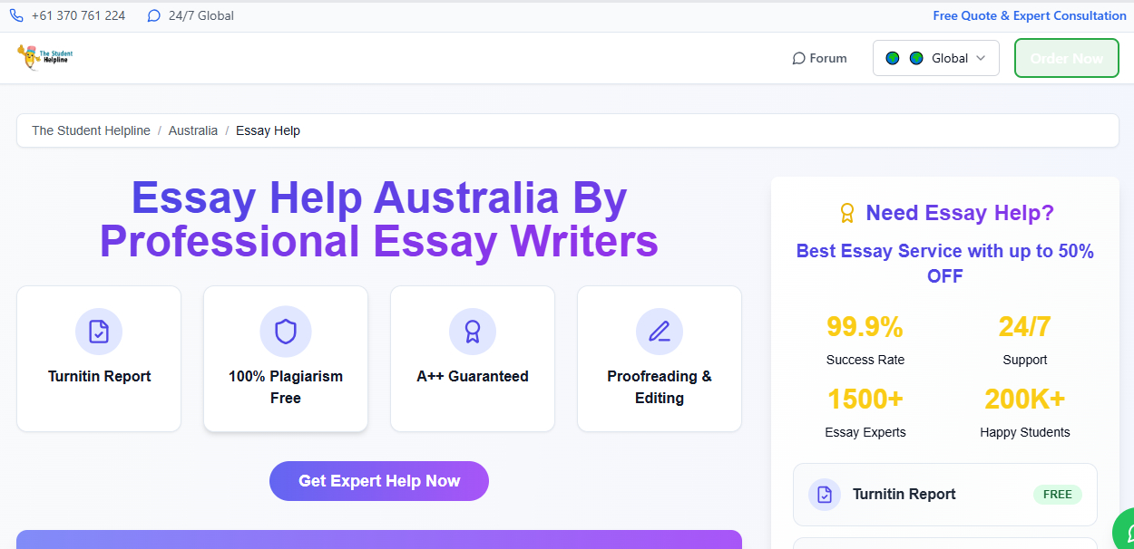Click The Student Helpline breadcrumb link
Image resolution: width=1134 pixels, height=549 pixels.
pyautogui.click(x=91, y=130)
